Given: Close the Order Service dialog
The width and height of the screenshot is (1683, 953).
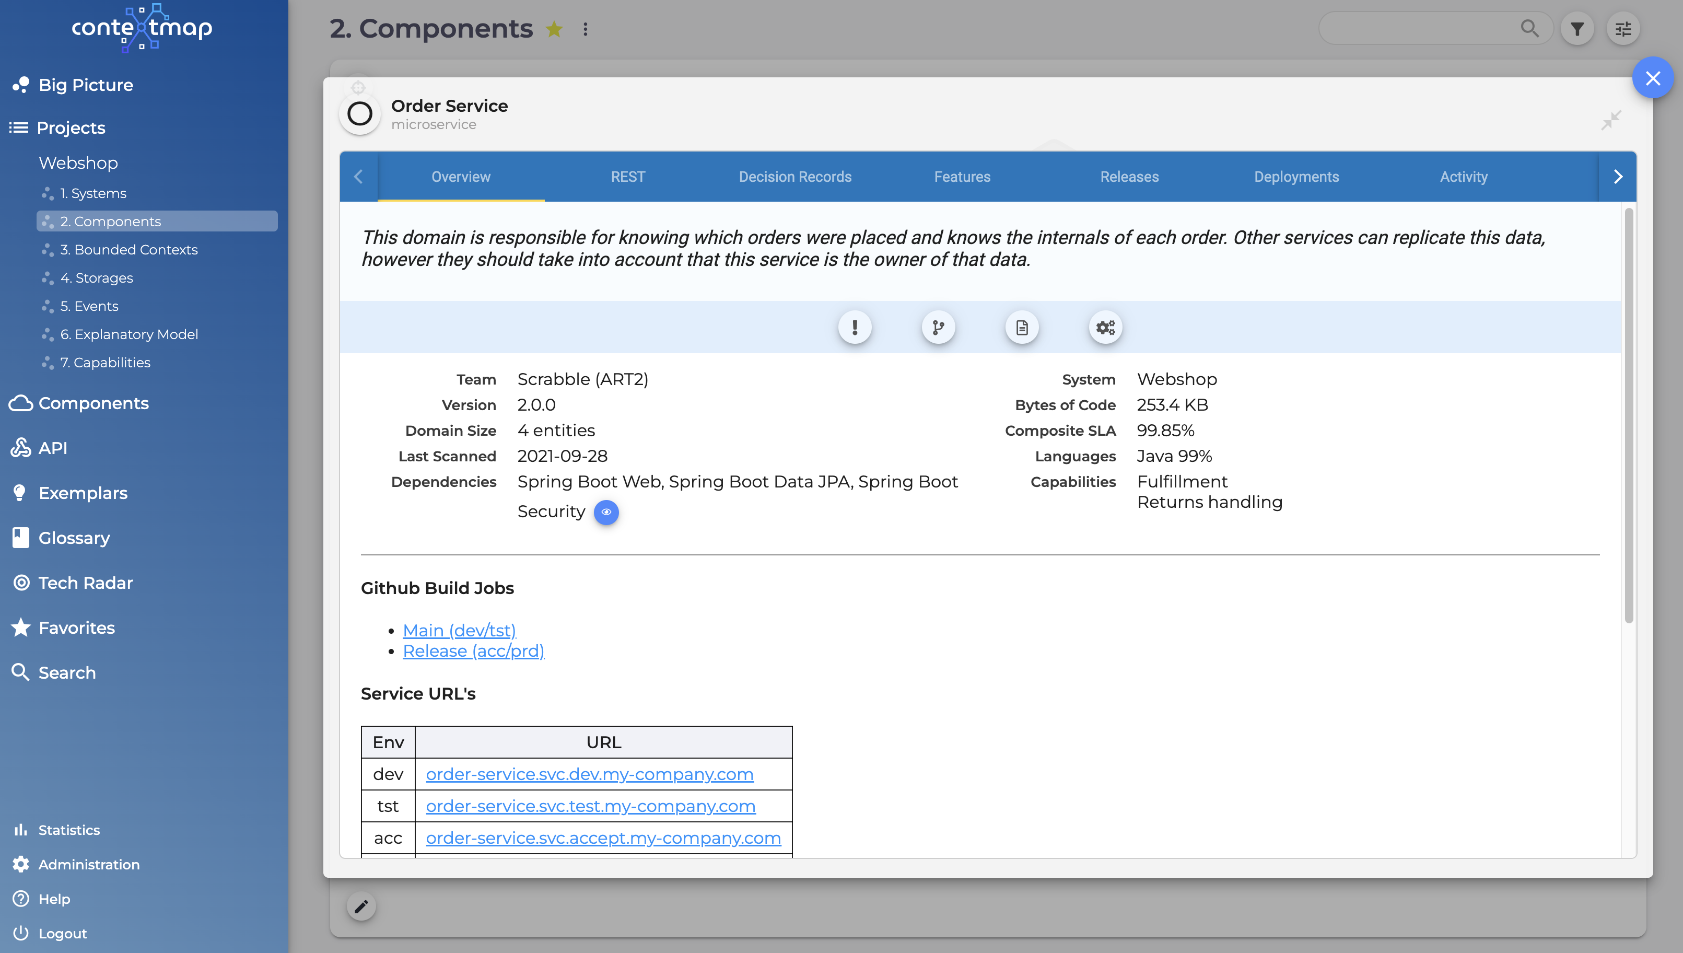Looking at the screenshot, I should [1653, 78].
